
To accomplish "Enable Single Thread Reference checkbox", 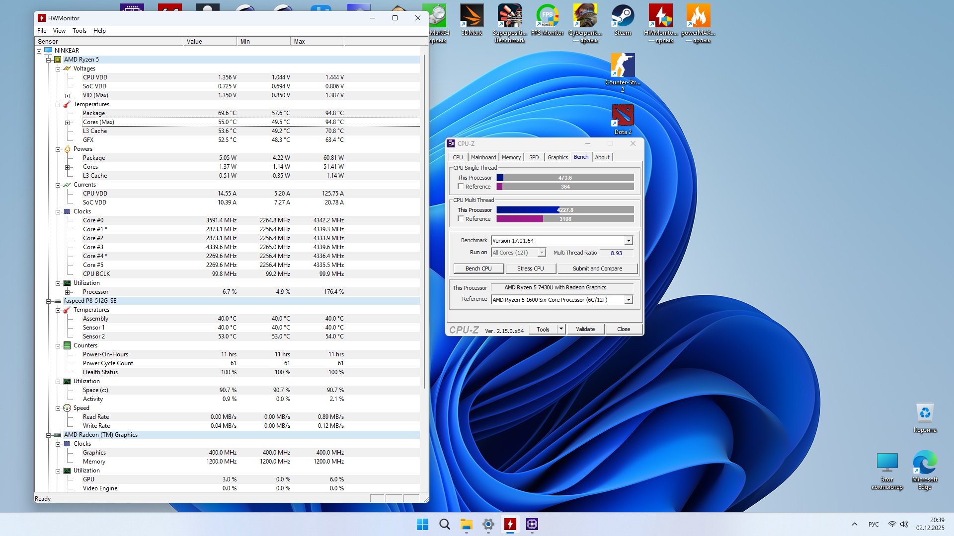I will click(461, 187).
